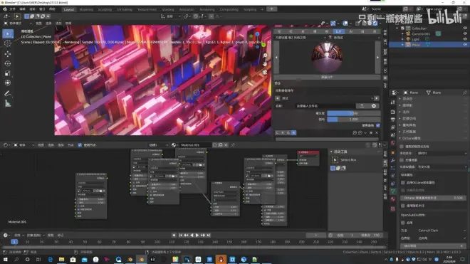Click the wide button under the preview sphere

(x=327, y=78)
